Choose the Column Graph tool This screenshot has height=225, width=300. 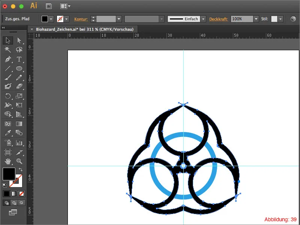click(x=19, y=142)
